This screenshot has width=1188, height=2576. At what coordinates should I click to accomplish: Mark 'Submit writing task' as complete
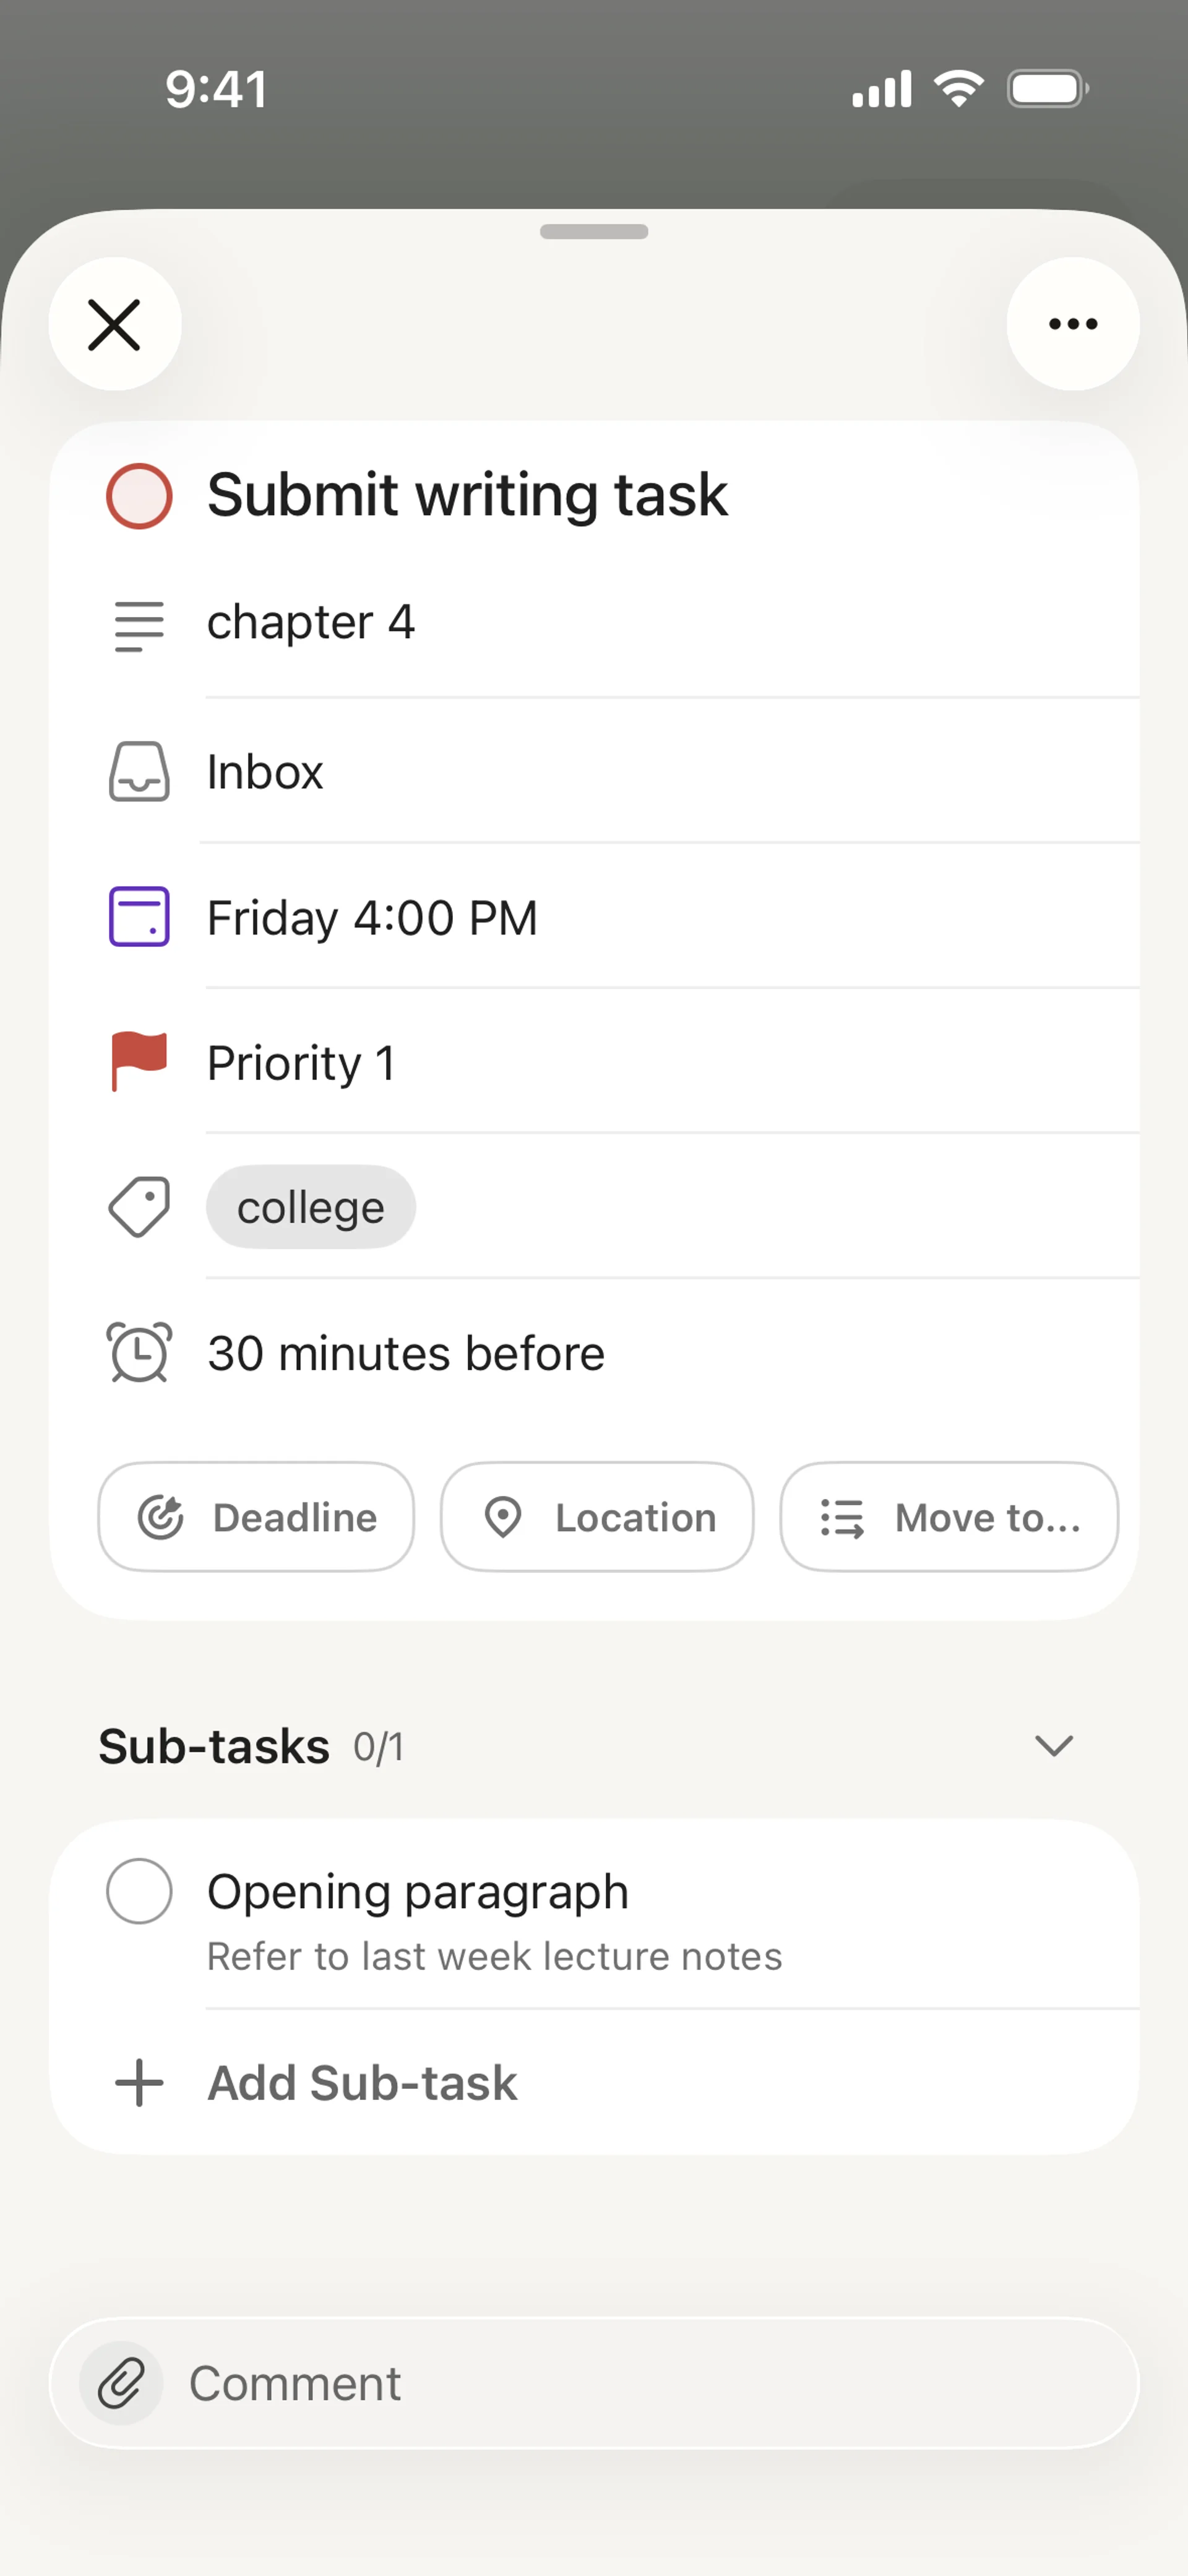point(139,496)
